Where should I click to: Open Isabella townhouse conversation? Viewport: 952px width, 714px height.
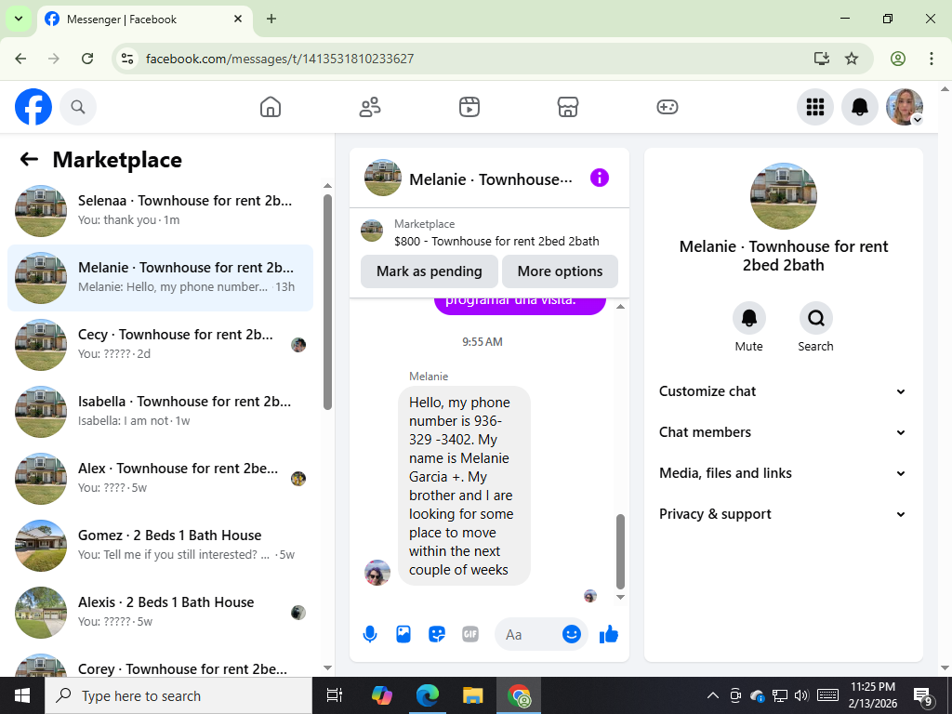point(160,412)
